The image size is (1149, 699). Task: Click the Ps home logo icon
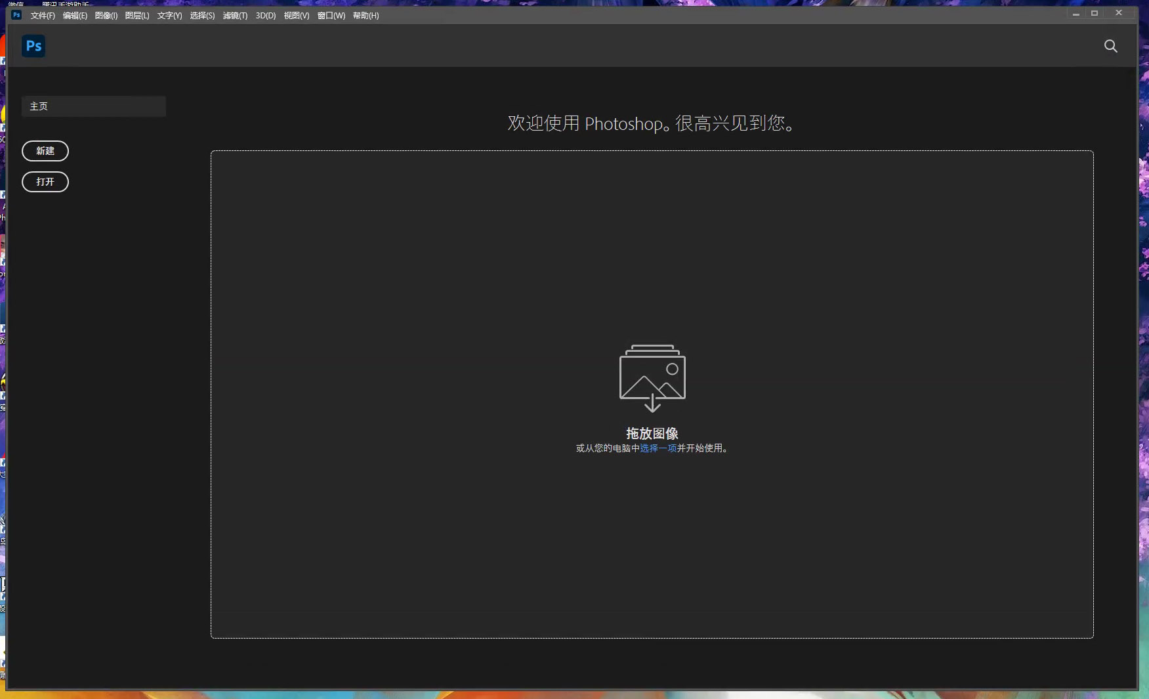tap(33, 46)
